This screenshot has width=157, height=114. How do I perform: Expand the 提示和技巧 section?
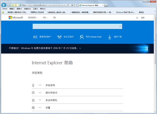pyautogui.click(x=40, y=93)
